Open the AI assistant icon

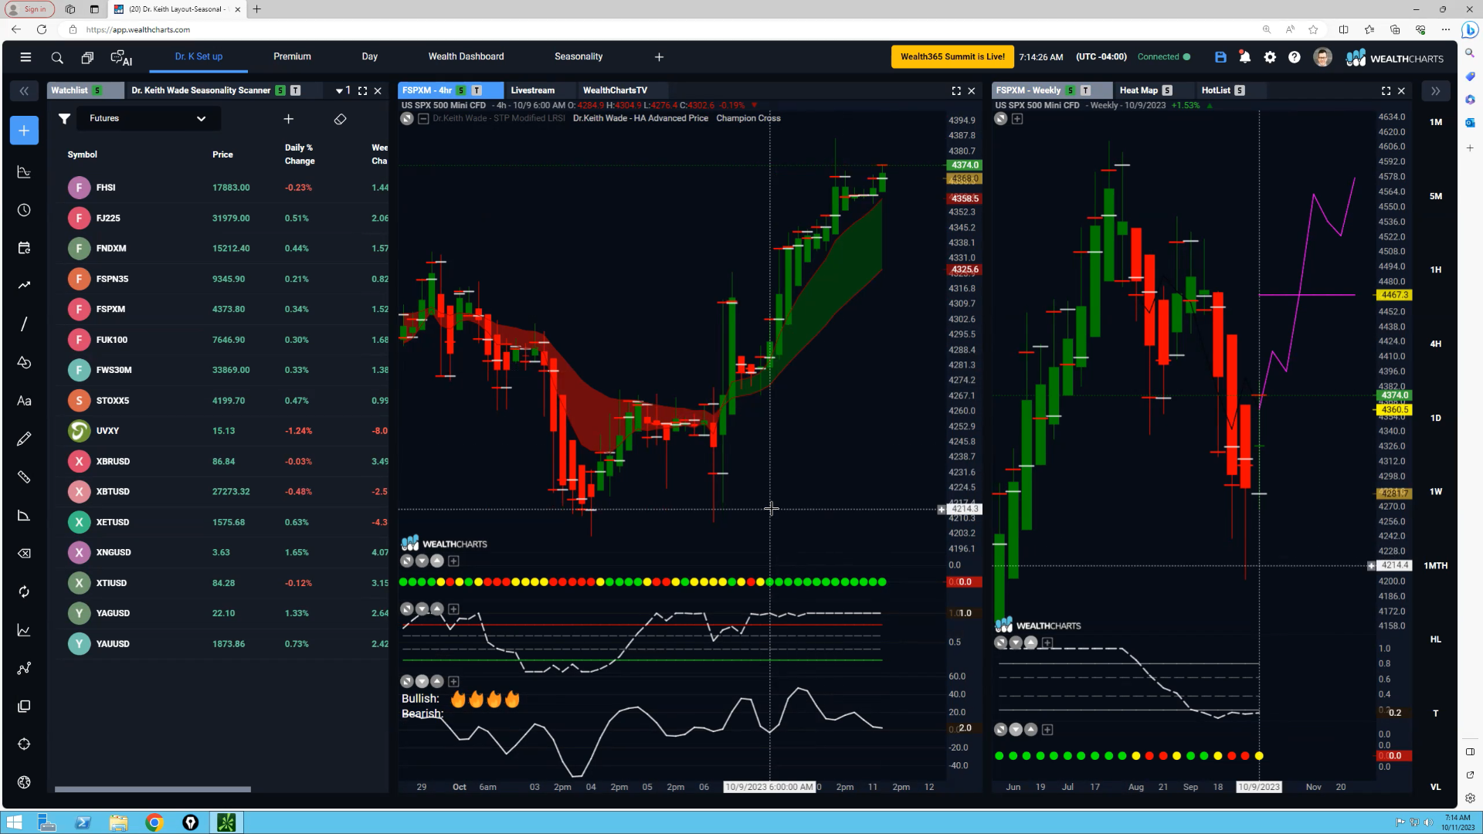121,58
